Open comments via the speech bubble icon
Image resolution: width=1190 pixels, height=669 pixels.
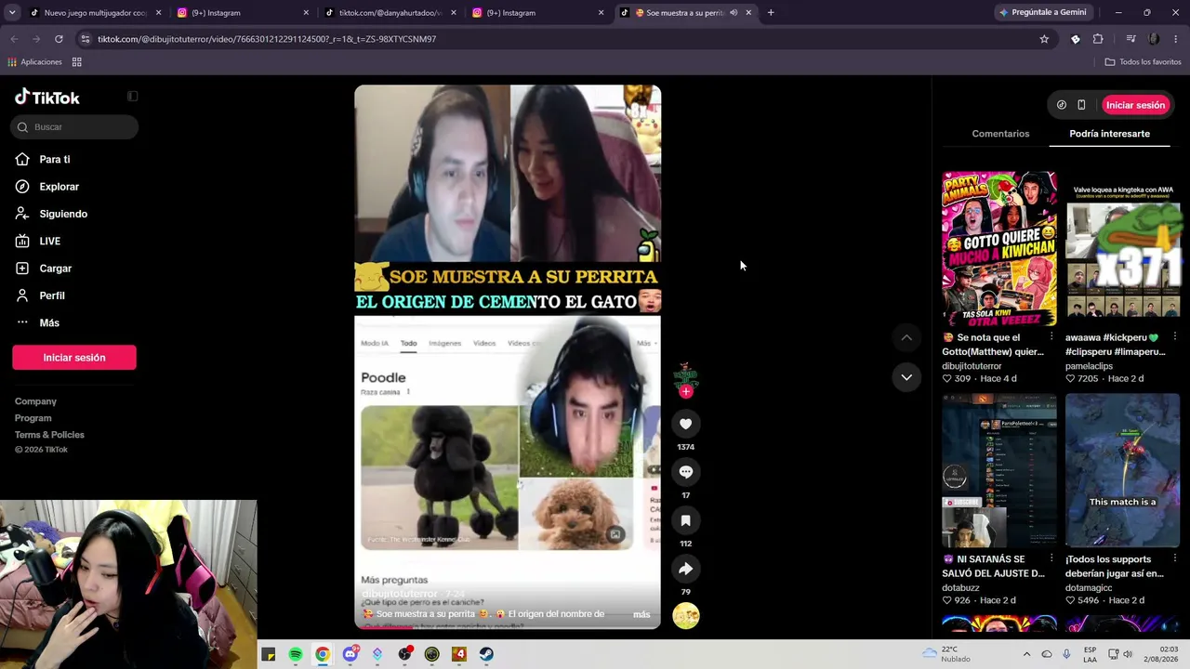pyautogui.click(x=685, y=472)
